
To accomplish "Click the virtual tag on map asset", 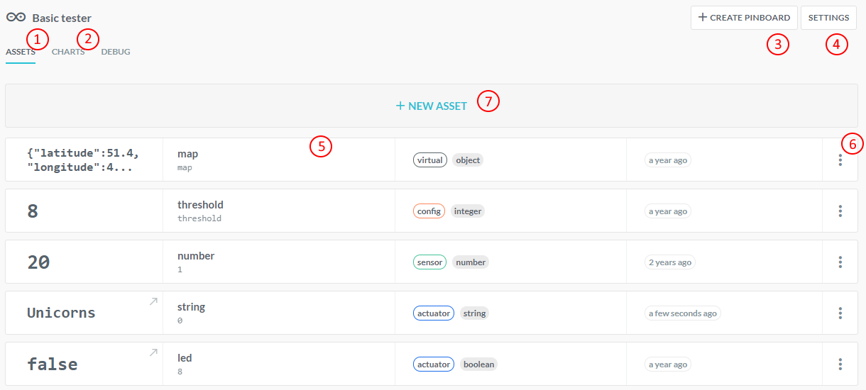I will 430,160.
